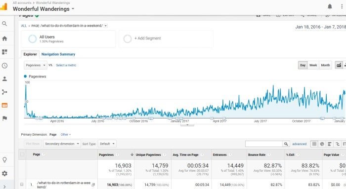
Task: Open Entrances column help icon
Action: pos(230,154)
